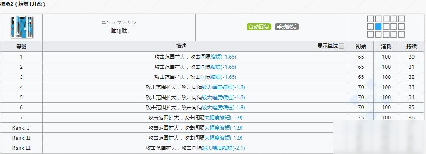Viewport: 426px width, 154px height.
Task: Click blue 缩短(-1.65) text in level 2 row
Action: (x=223, y=67)
